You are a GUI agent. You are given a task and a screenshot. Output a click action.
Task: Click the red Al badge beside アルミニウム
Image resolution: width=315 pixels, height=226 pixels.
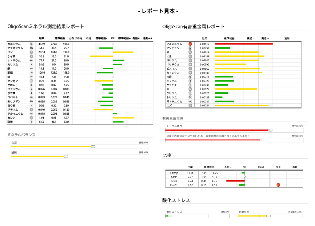click(x=190, y=44)
